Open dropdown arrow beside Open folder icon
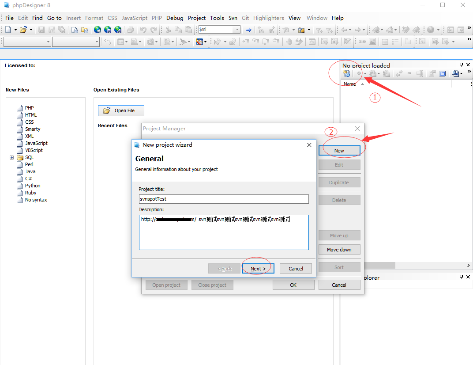The height and width of the screenshot is (365, 473). [x=31, y=30]
